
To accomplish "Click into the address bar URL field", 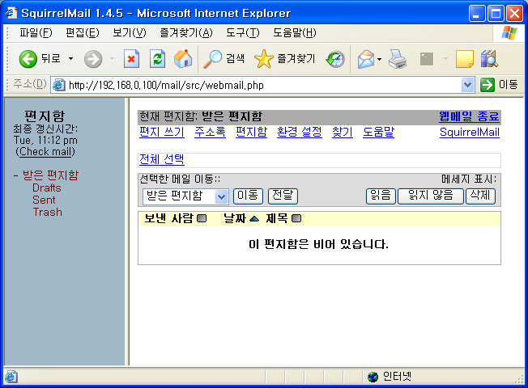I will [x=259, y=85].
